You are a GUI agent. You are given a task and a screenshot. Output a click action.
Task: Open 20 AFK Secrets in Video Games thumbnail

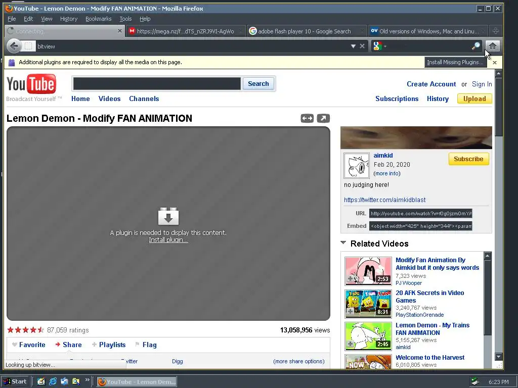coord(368,304)
